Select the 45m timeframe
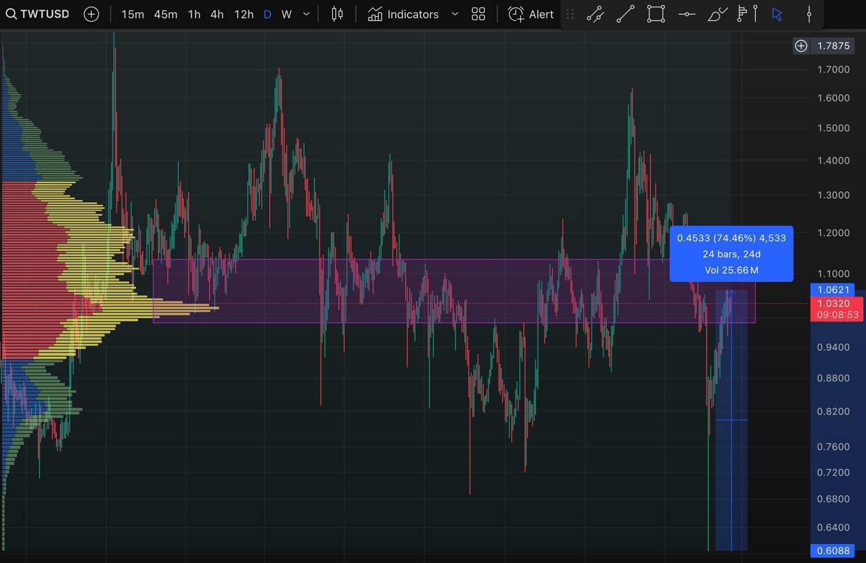 (x=166, y=14)
